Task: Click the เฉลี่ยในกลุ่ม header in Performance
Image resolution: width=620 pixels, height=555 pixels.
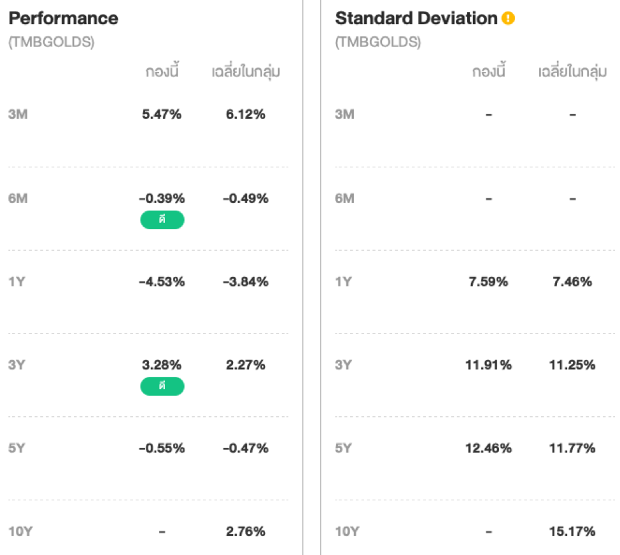Action: coord(246,72)
